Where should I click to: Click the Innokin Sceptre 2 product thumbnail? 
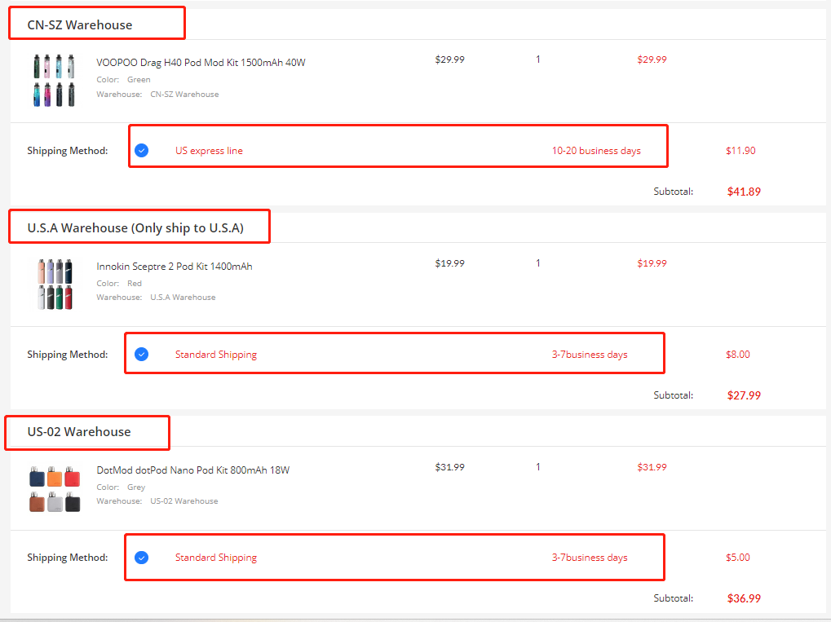(55, 284)
